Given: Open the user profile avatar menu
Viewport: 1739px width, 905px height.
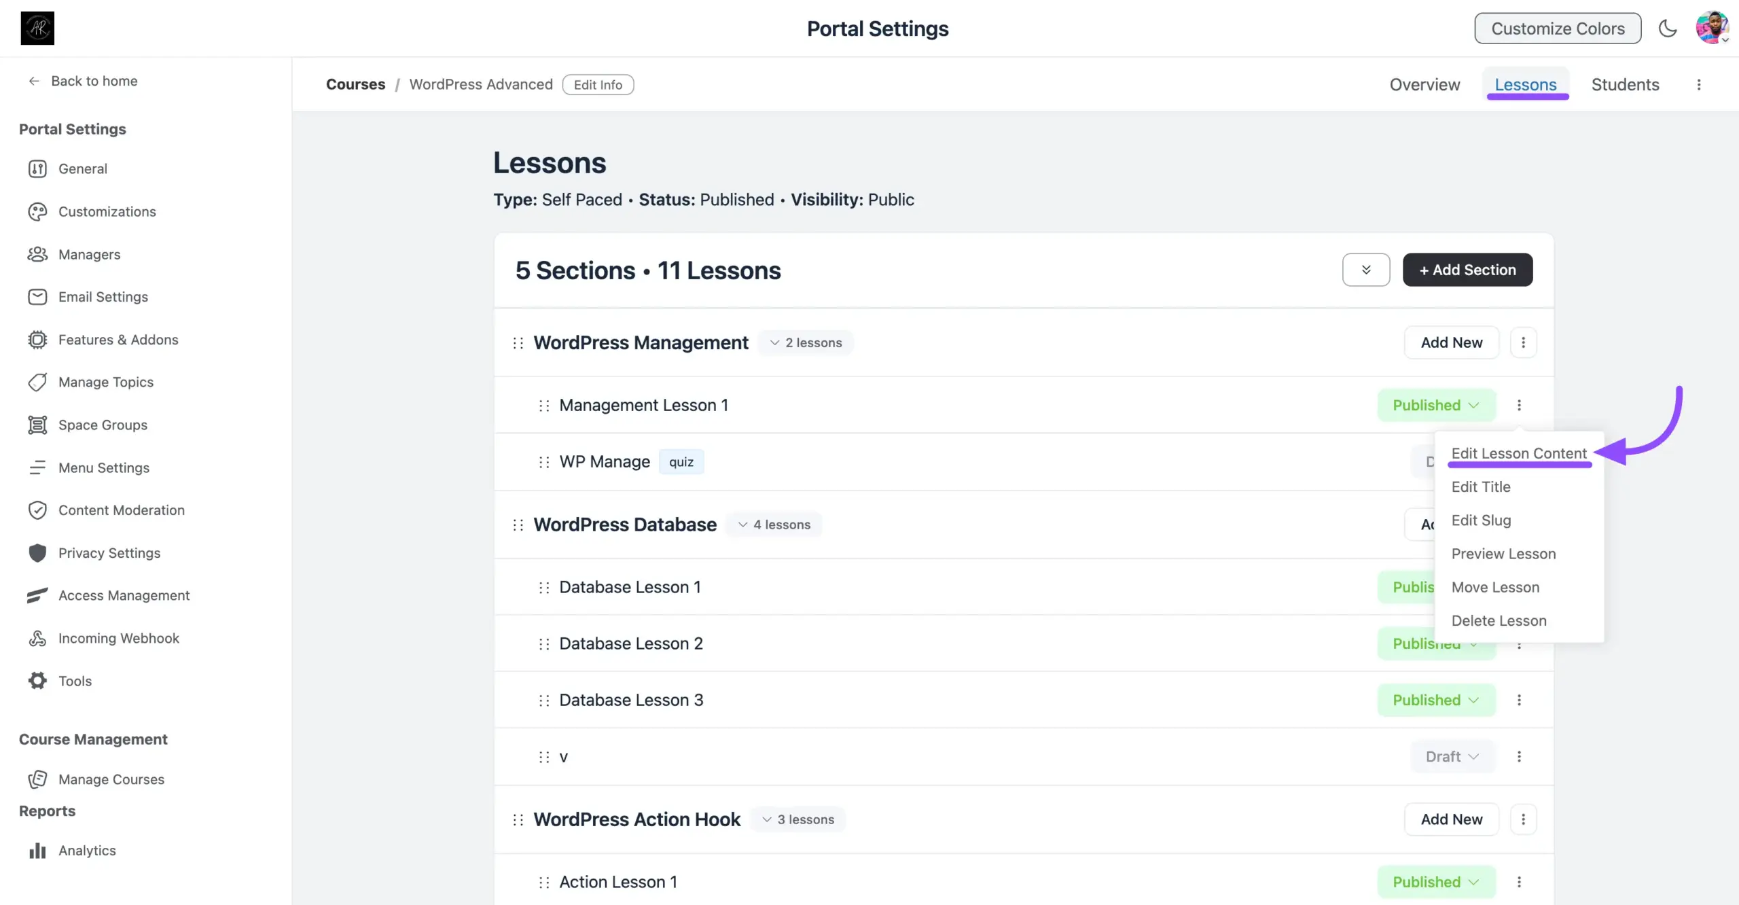Looking at the screenshot, I should [1712, 28].
